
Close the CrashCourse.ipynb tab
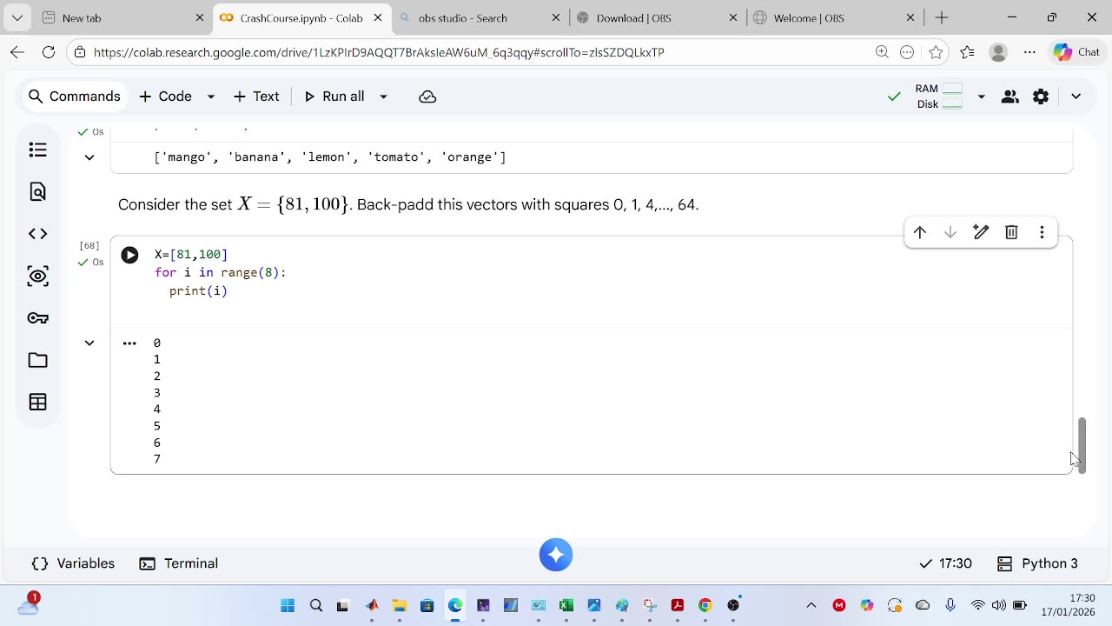377,17
